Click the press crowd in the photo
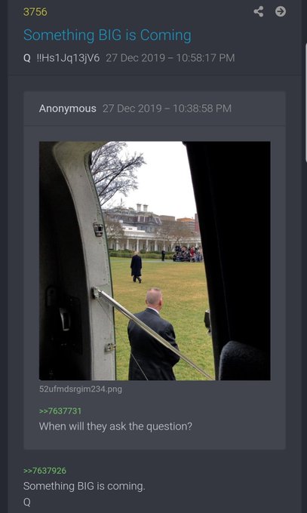307x513 pixels. click(188, 253)
